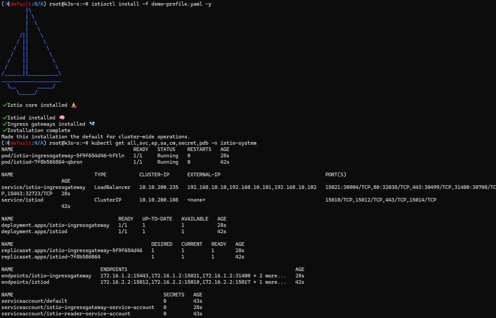The height and width of the screenshot is (318, 496).
Task: Click the emoji after Ingress gateways installed
Action: click(x=92, y=124)
